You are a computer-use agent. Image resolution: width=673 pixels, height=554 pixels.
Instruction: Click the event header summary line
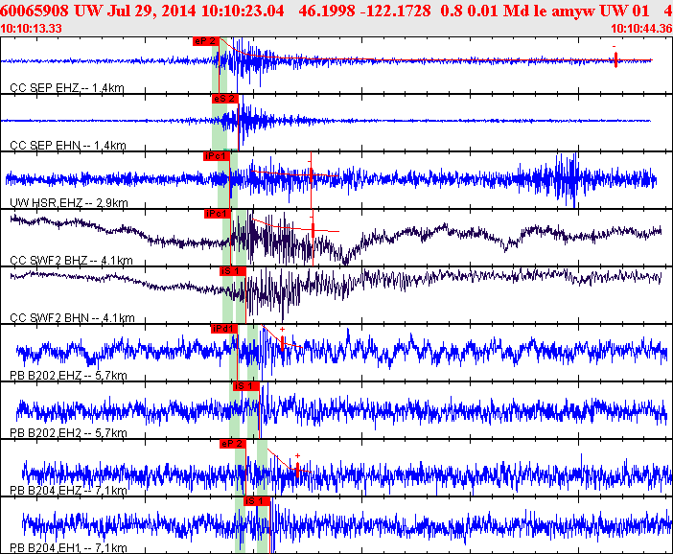336,12
